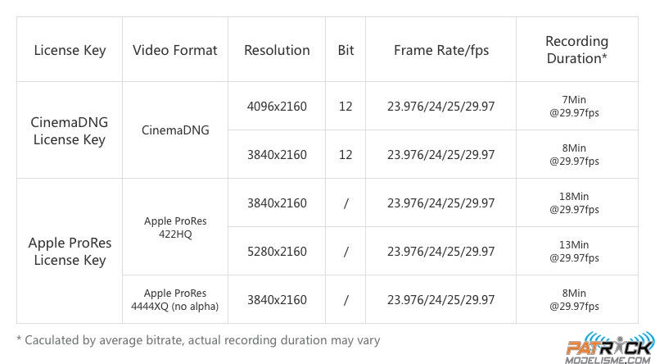Click the Resolution column header
655x364 pixels.
[277, 50]
